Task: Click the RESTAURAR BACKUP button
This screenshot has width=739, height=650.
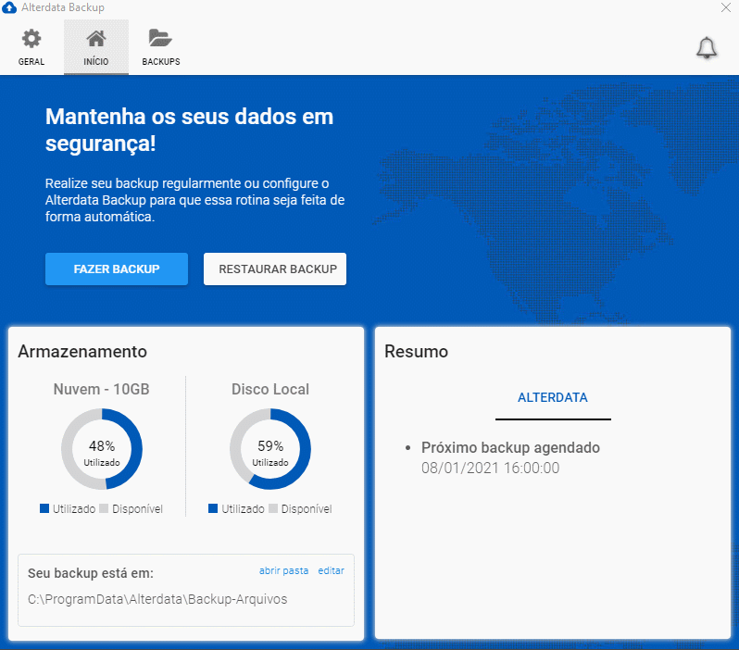Action: [x=275, y=269]
